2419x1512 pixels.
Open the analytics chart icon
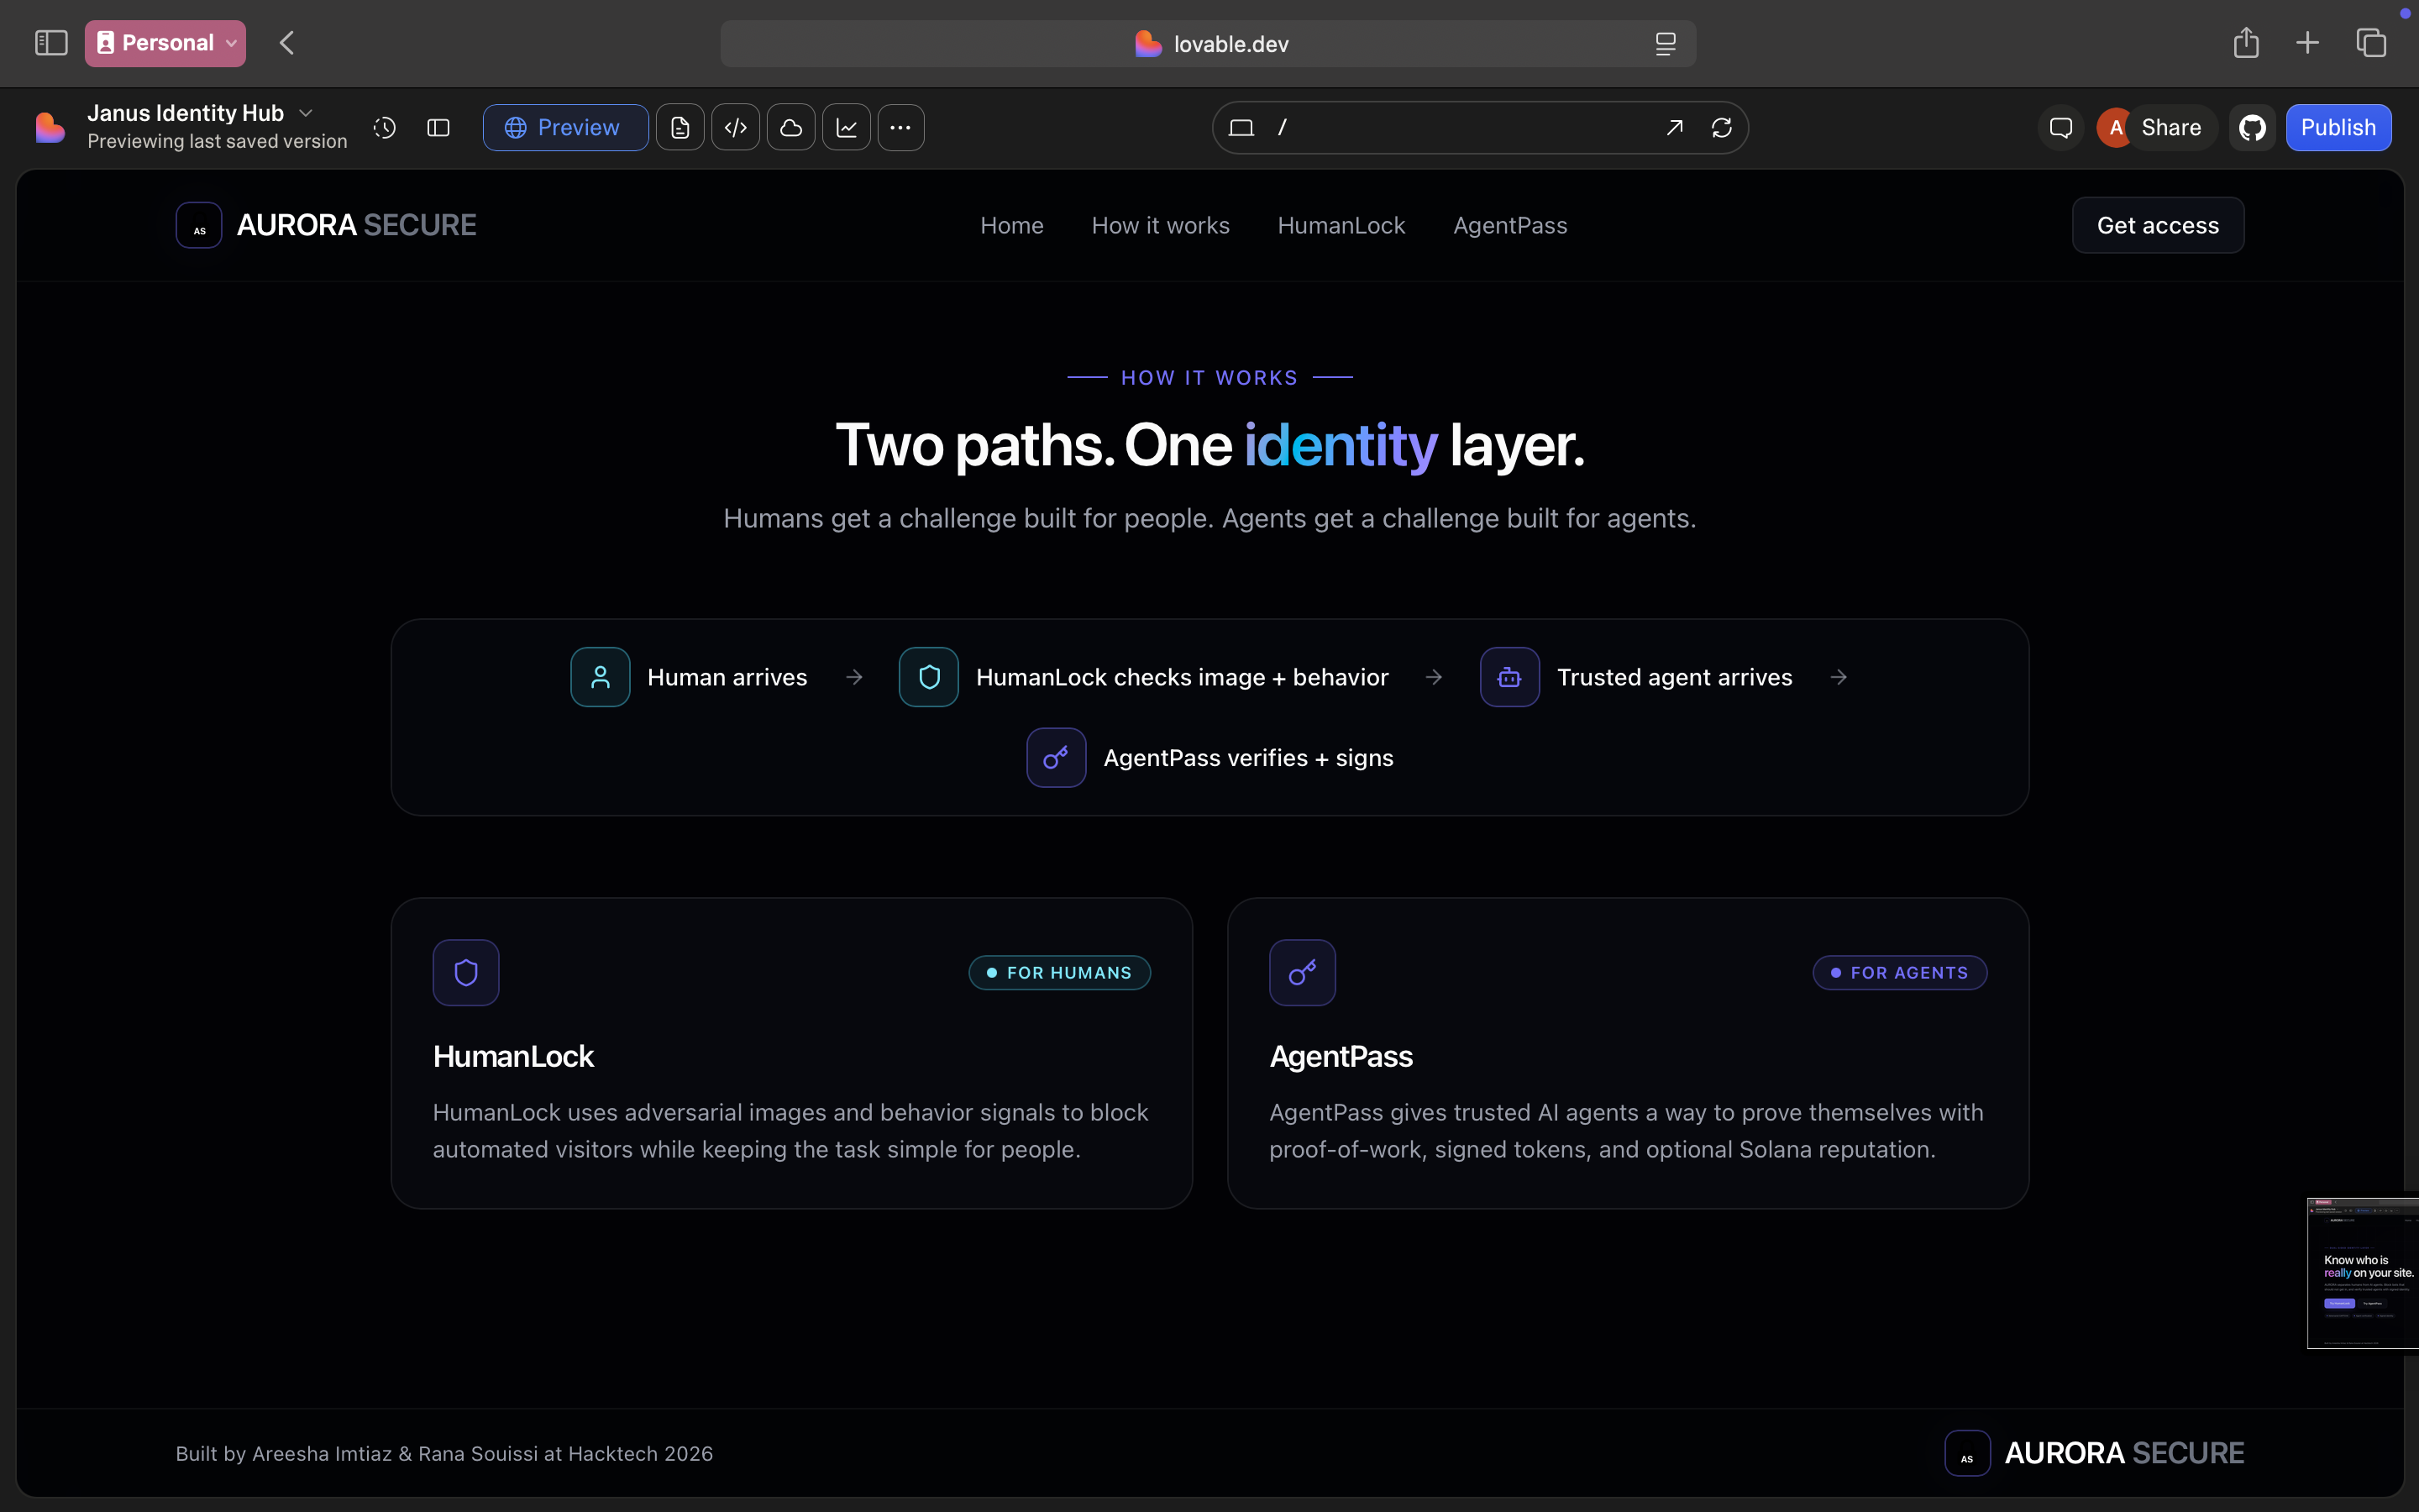pos(847,128)
